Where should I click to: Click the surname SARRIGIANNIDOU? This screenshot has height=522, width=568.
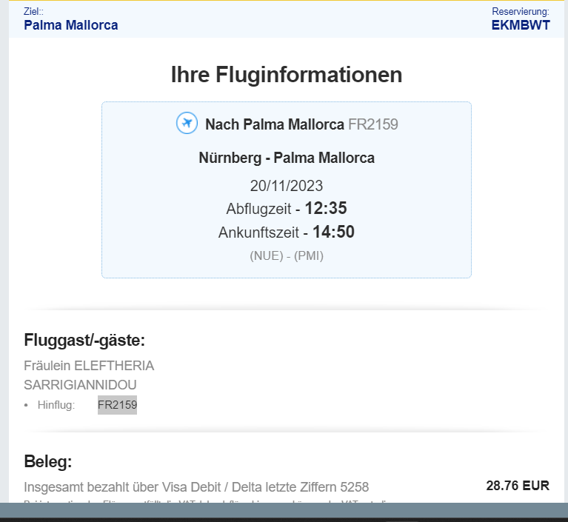[x=80, y=385]
